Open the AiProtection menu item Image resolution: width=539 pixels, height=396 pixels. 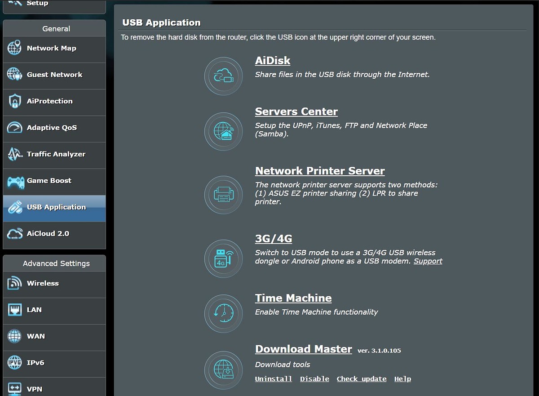click(x=49, y=102)
